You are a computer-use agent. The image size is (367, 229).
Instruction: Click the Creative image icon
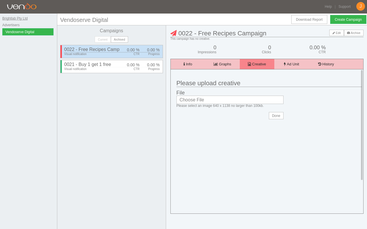coord(249,64)
